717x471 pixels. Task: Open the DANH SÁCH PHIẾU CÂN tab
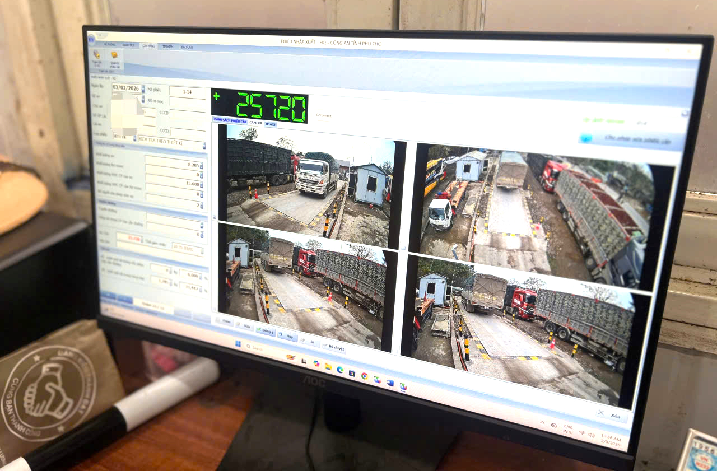pos(230,121)
